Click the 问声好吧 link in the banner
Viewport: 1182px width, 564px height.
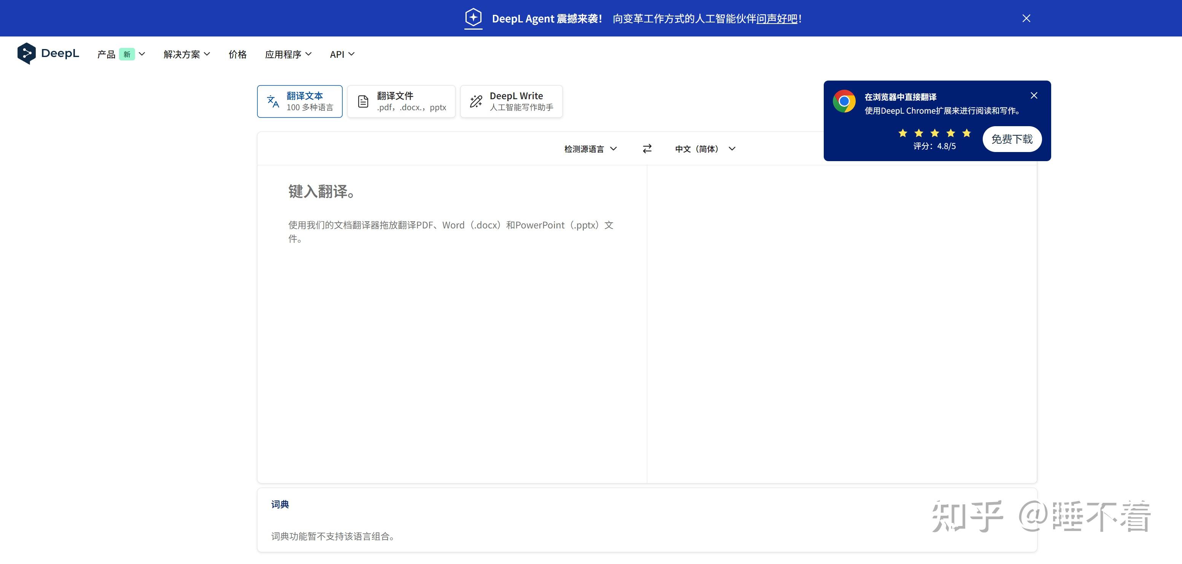777,19
